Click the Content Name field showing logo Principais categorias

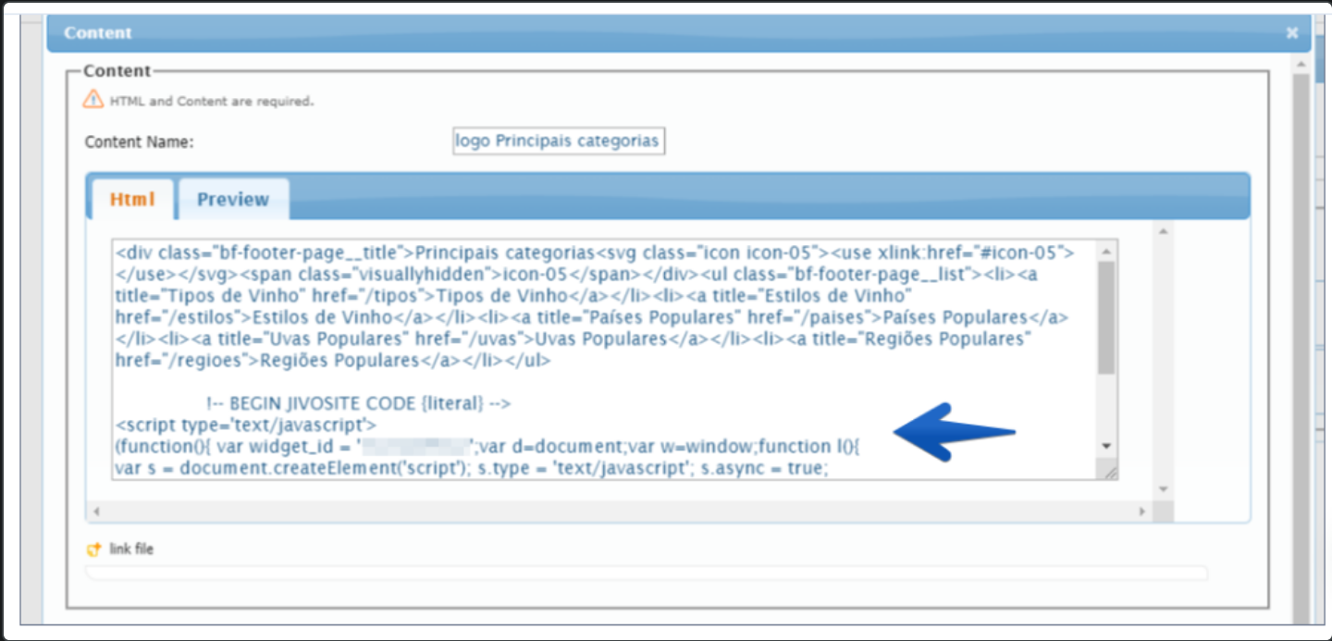click(x=556, y=141)
